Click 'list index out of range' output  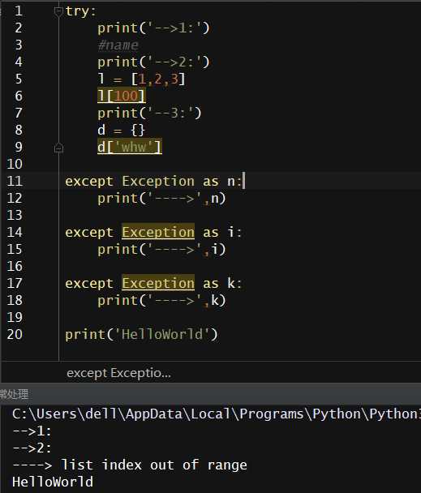coord(154,465)
